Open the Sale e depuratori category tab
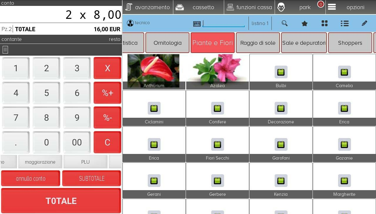This screenshot has width=376, height=214. [304, 43]
